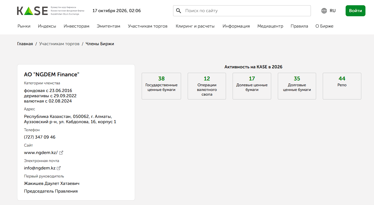
Task: Open external link icon beside info@ngdem.kz
Action: pos(59,168)
